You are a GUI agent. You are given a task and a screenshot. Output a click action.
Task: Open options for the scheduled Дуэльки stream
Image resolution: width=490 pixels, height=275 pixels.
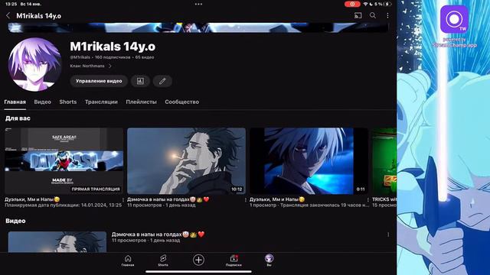click(123, 199)
